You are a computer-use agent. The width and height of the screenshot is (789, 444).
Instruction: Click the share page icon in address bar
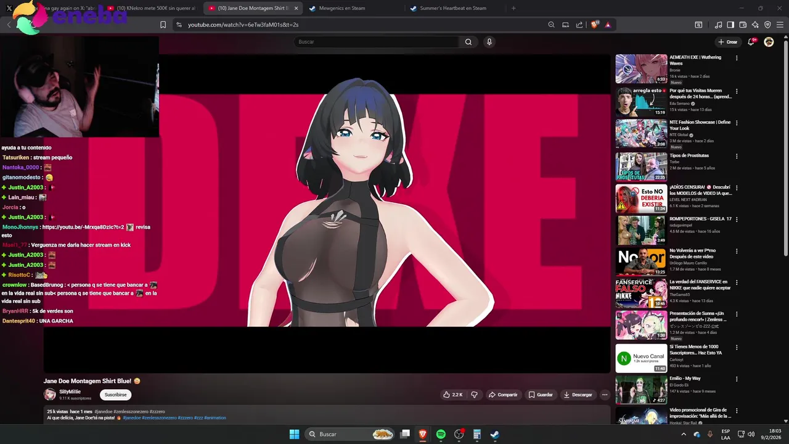coord(579,25)
